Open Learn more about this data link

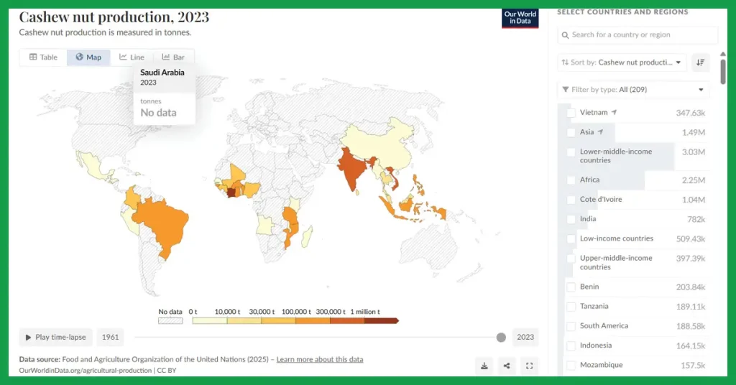[x=320, y=359]
